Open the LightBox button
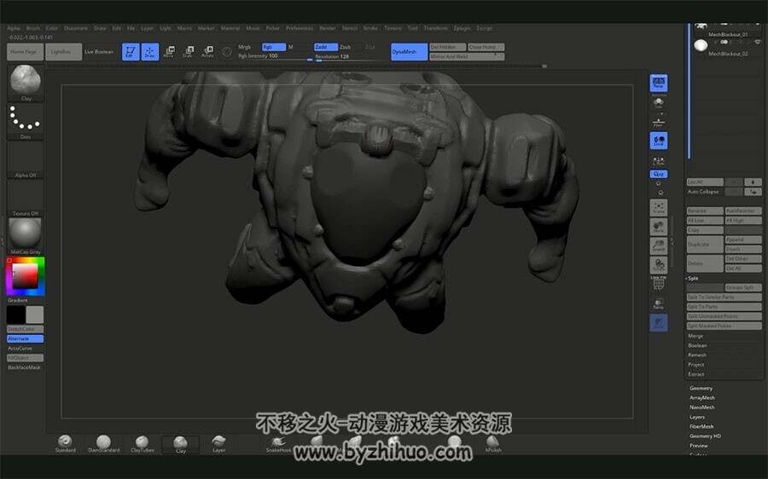Image resolution: width=768 pixels, height=479 pixels. tap(63, 52)
